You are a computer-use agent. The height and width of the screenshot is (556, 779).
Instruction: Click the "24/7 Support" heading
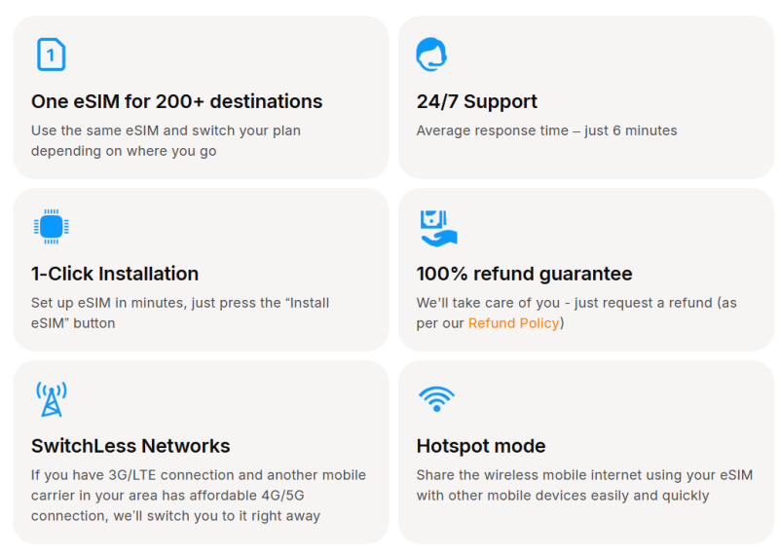coord(476,101)
